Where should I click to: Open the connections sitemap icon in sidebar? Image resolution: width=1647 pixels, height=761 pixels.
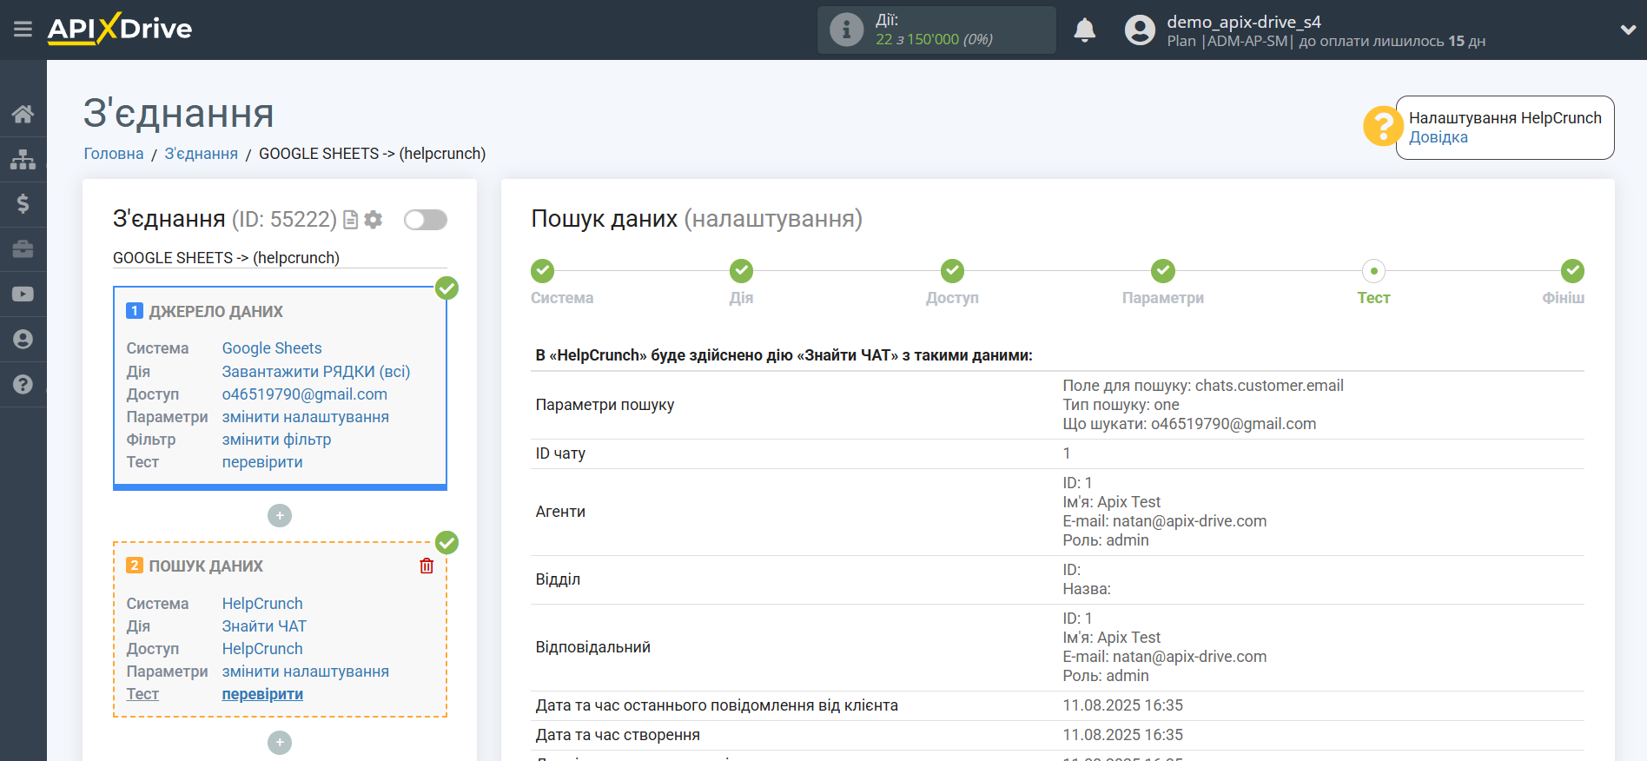coord(23,159)
